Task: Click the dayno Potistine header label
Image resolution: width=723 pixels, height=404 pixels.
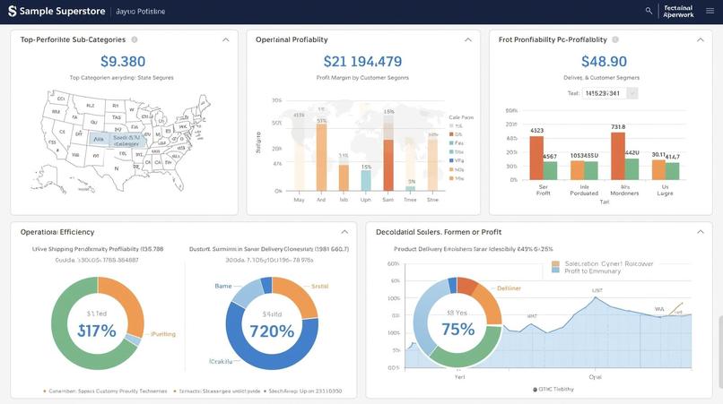Action: pyautogui.click(x=140, y=12)
